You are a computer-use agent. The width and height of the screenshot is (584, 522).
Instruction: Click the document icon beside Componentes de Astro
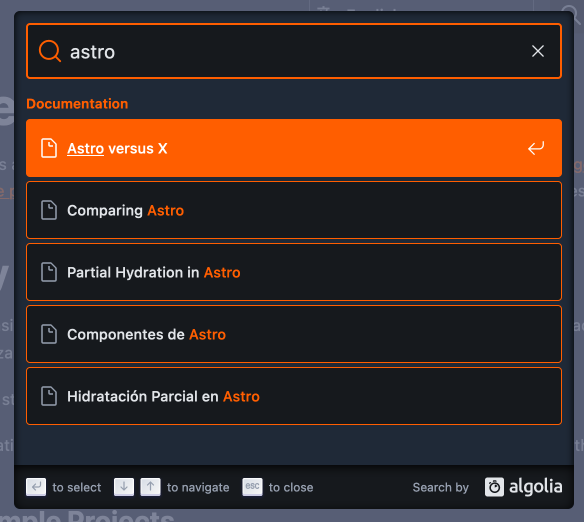(x=49, y=334)
